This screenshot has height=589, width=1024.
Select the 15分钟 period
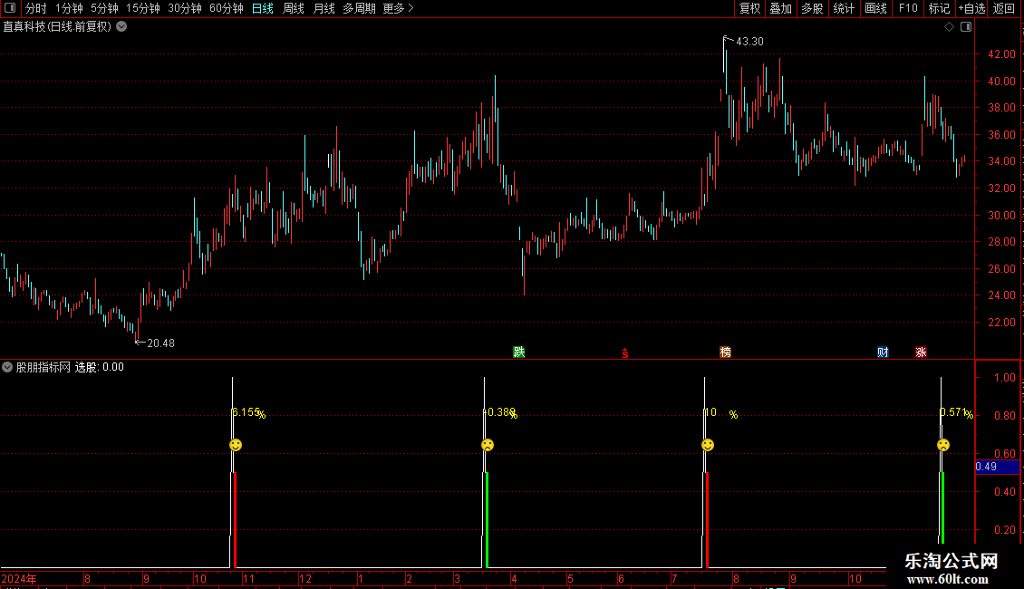[143, 8]
